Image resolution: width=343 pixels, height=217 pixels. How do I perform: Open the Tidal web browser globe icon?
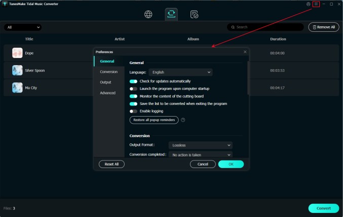click(148, 14)
